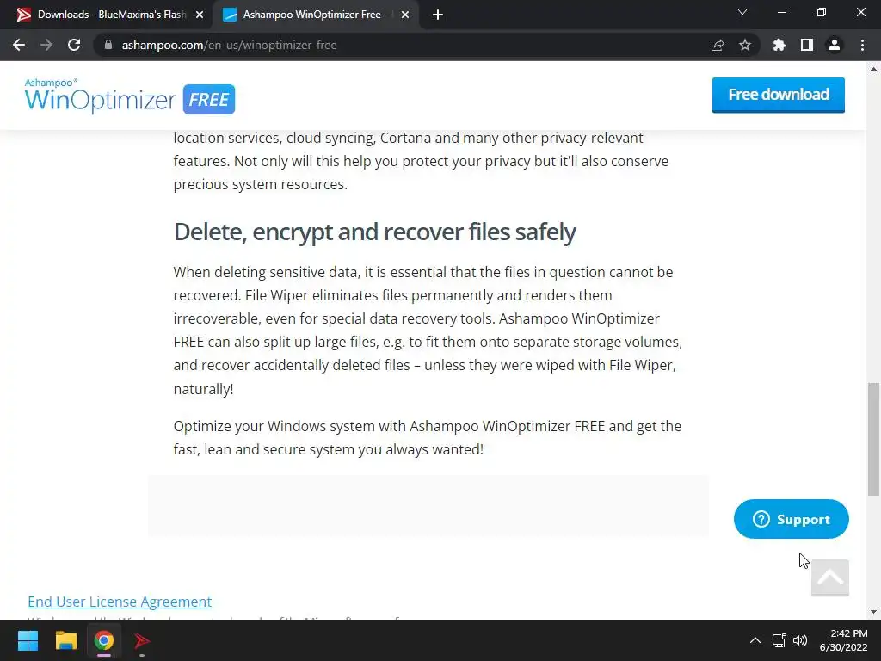
Task: Open the Chrome three-dot menu
Action: coord(862,45)
